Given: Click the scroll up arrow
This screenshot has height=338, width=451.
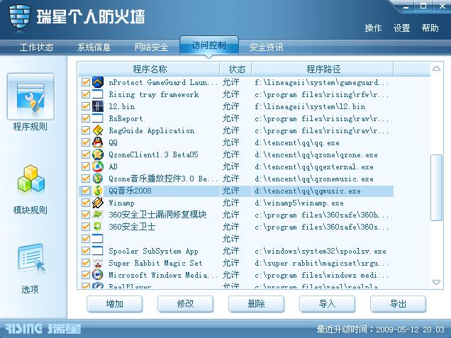Looking at the screenshot, I should 436,69.
